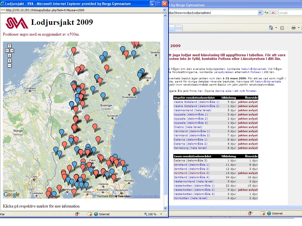This screenshot has width=302, height=226.
Task: Open the Örebro (hela länet) link
Action: (188, 127)
